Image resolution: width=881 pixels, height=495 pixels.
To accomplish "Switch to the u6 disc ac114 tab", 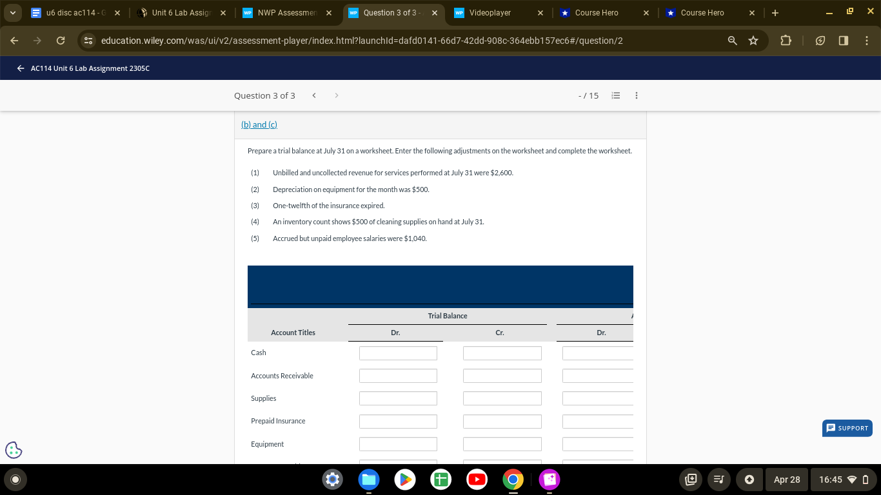I will [76, 12].
